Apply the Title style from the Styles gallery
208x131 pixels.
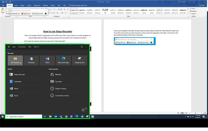105,11
